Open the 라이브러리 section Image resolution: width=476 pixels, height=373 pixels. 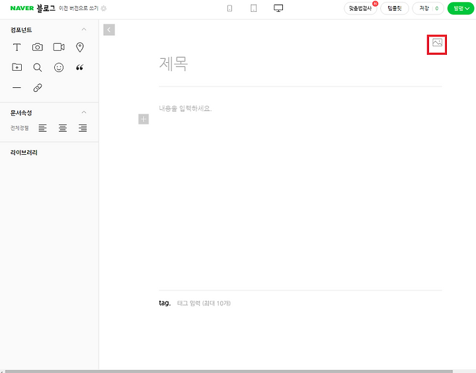click(x=24, y=153)
